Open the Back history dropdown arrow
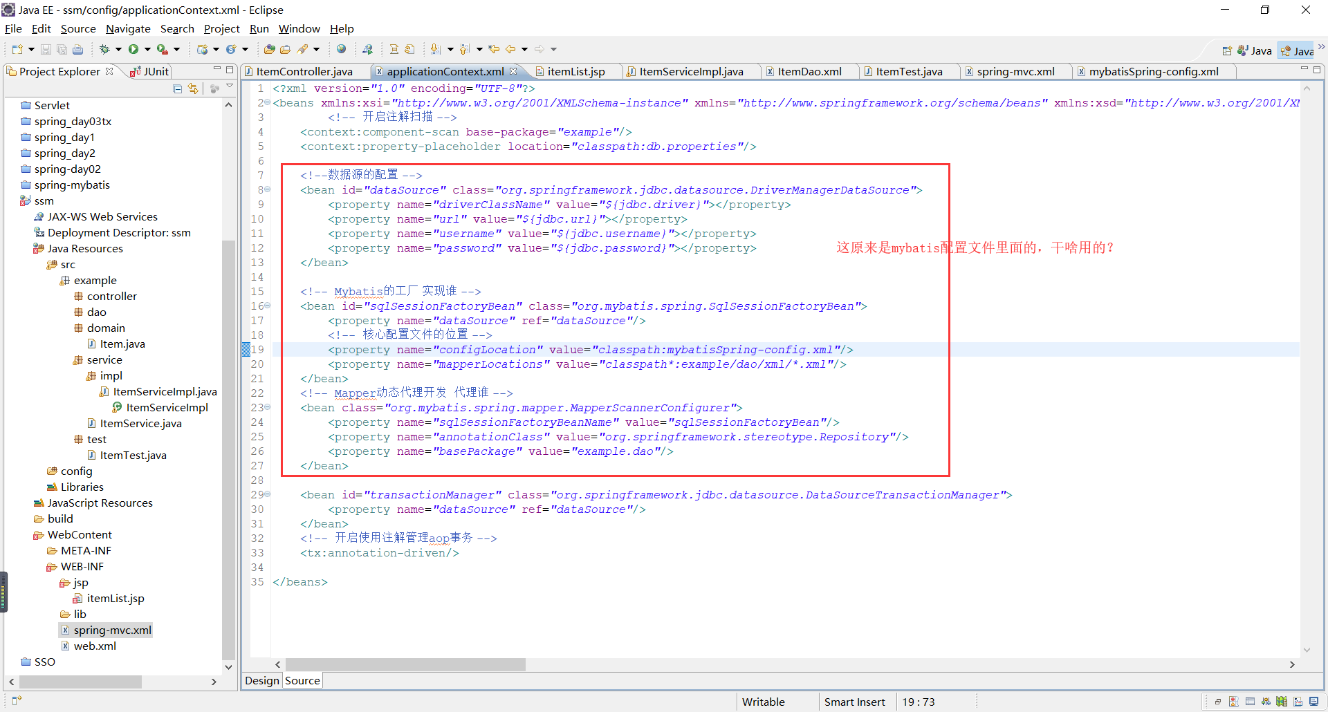The width and height of the screenshot is (1328, 712). pos(524,49)
